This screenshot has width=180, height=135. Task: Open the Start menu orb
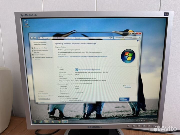[x=35, y=122]
